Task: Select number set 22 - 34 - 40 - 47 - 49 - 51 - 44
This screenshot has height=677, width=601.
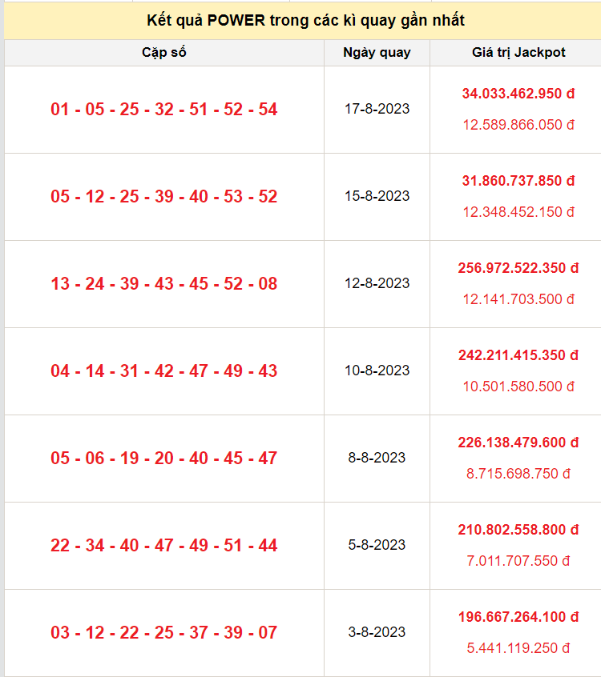Action: tap(164, 546)
